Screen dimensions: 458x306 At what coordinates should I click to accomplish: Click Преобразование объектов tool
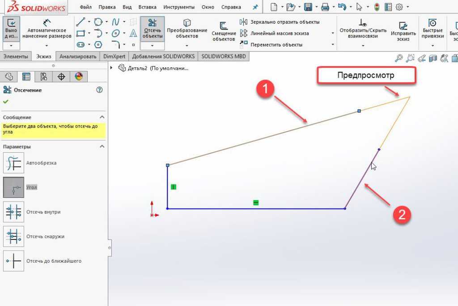click(x=187, y=29)
